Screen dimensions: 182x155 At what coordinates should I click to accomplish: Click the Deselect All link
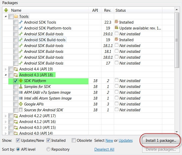click(x=104, y=149)
